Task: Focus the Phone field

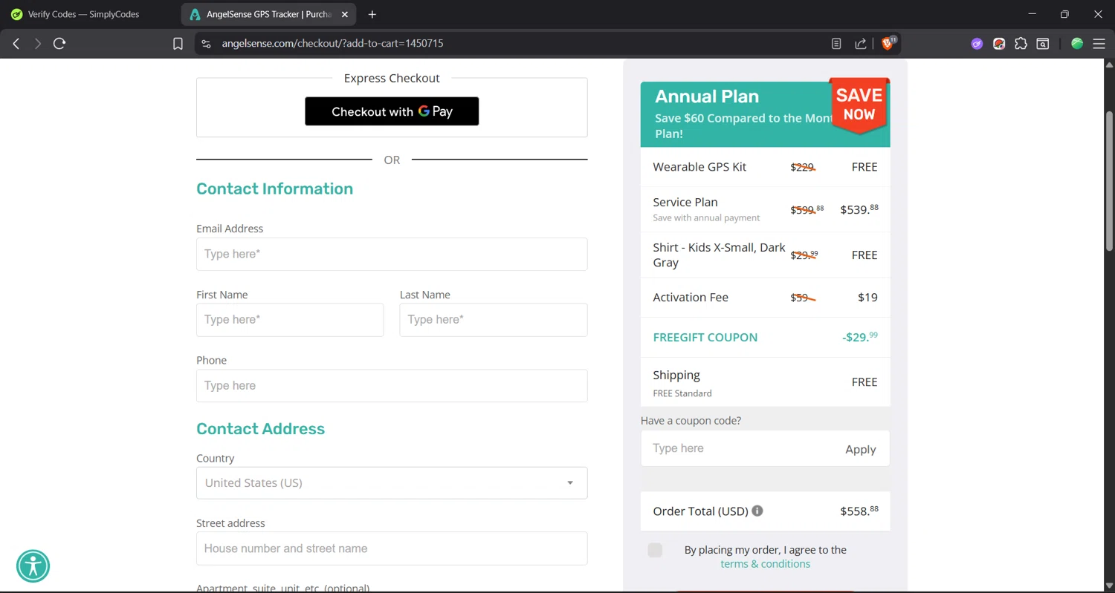Action: pos(392,386)
